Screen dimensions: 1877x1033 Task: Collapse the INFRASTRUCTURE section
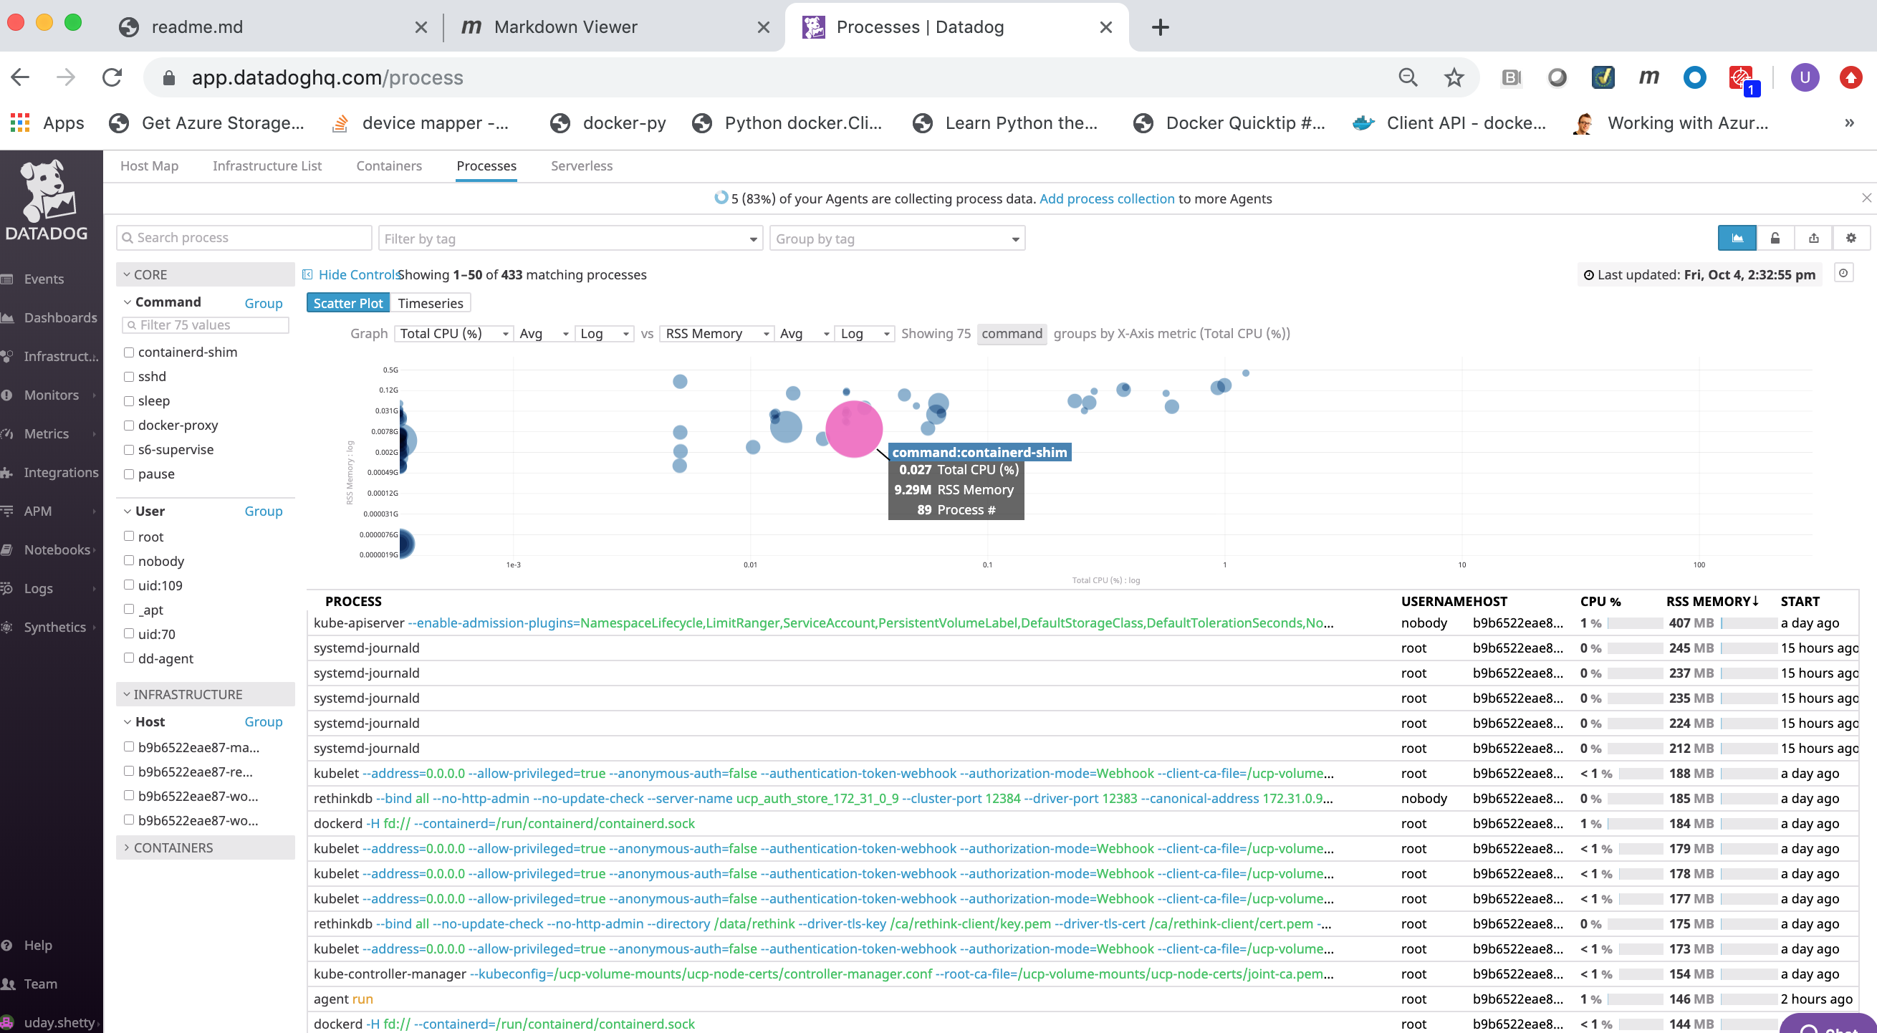coord(206,694)
